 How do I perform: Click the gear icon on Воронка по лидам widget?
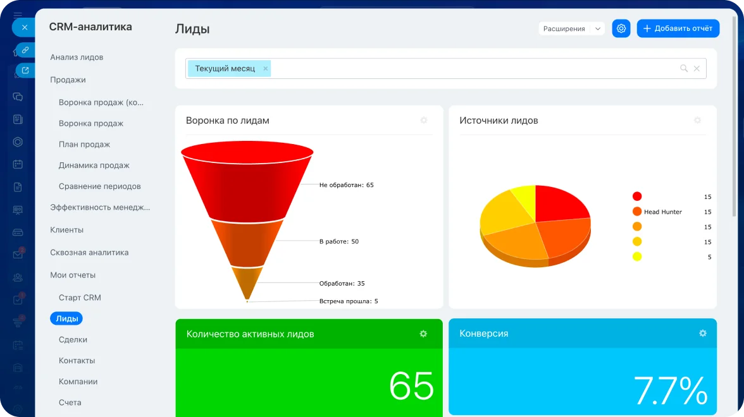[424, 120]
